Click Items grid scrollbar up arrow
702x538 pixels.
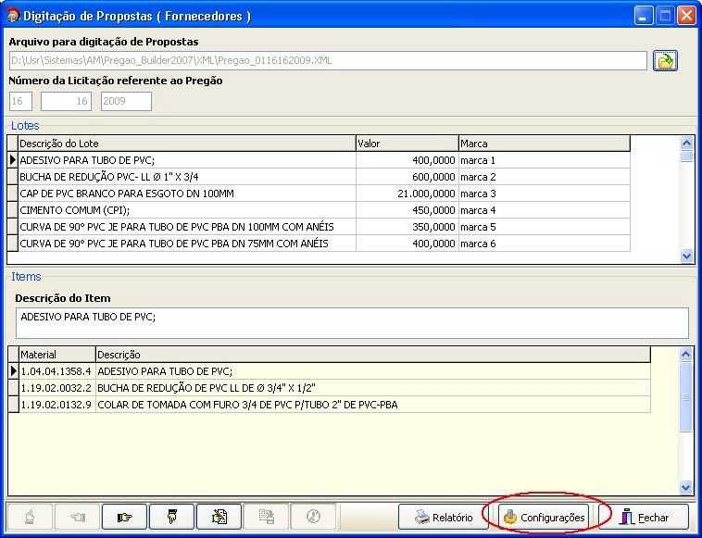tap(685, 354)
